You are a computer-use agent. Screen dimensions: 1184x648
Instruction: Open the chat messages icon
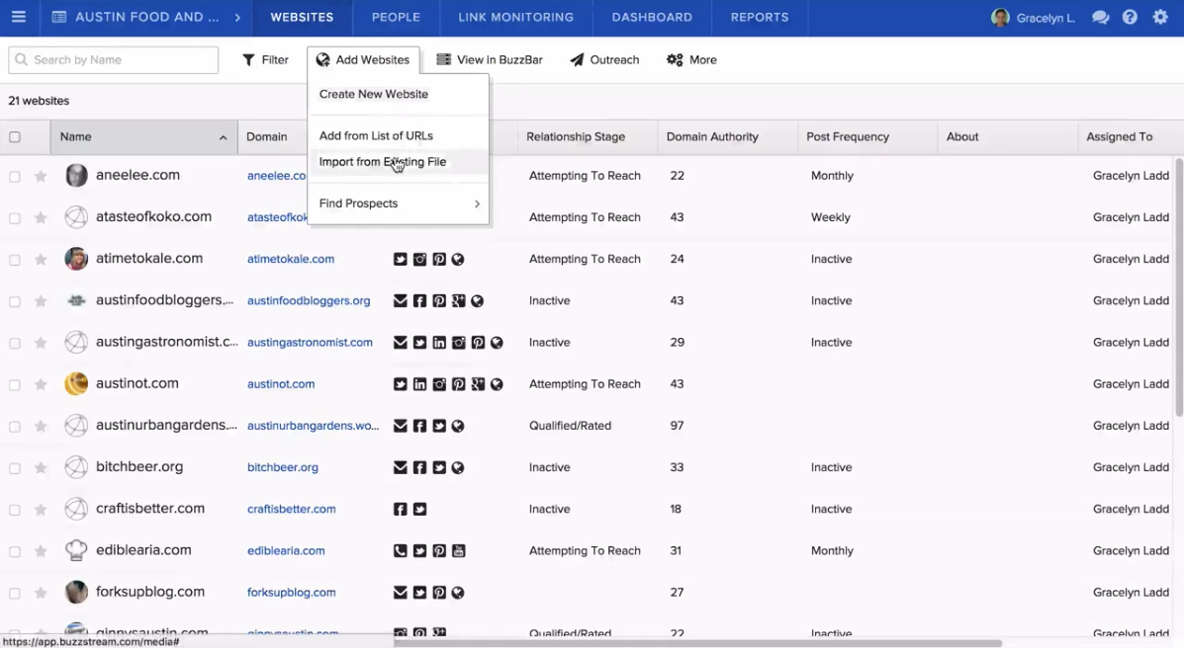coord(1100,18)
